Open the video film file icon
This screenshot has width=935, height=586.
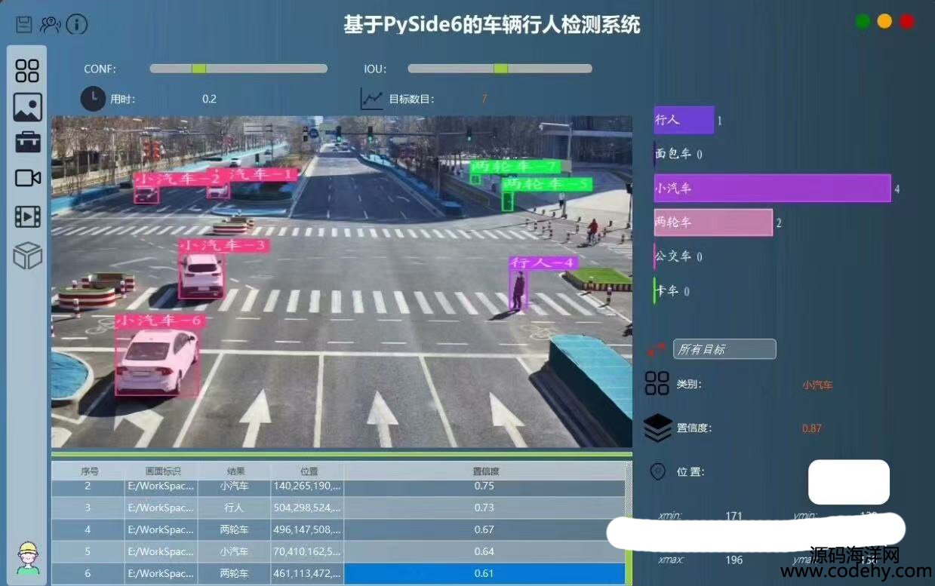(x=28, y=216)
